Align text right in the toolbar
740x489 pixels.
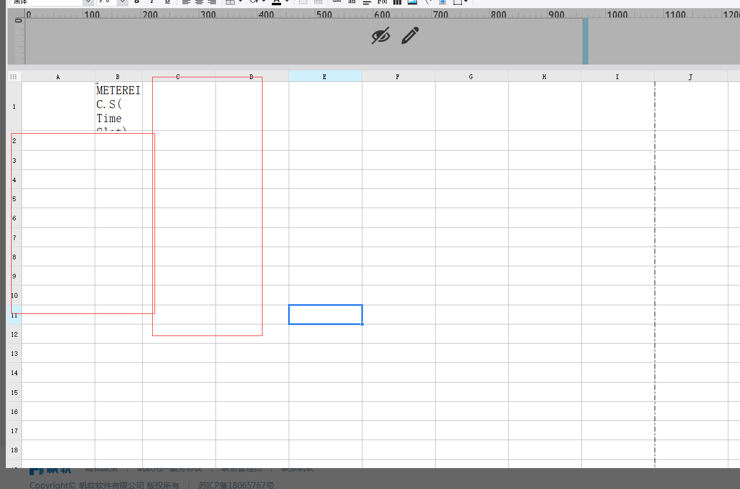coord(212,2)
